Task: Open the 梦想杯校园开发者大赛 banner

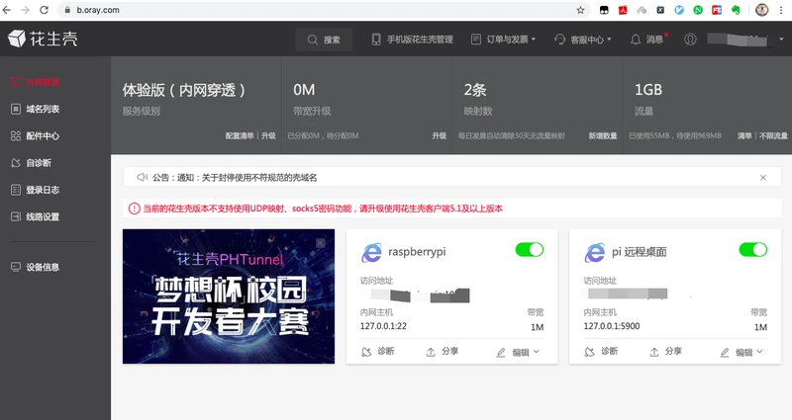Action: tap(229, 296)
